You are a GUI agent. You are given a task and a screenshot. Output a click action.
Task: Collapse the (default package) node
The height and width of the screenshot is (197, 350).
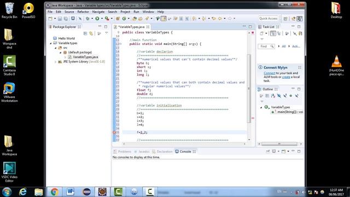[61, 53]
